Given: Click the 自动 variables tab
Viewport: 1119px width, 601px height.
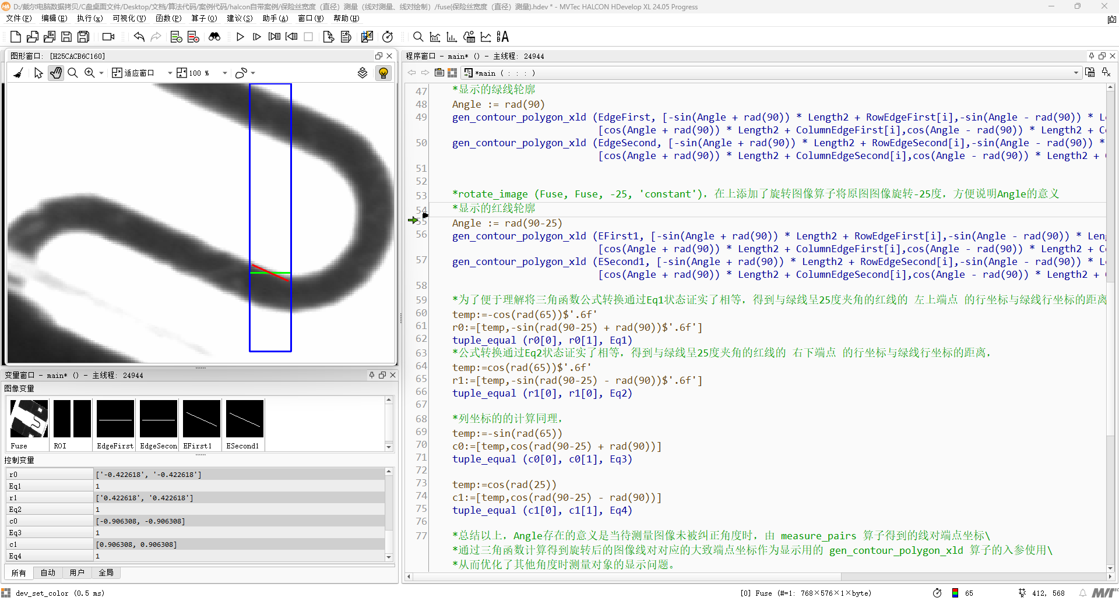Looking at the screenshot, I should (x=48, y=572).
